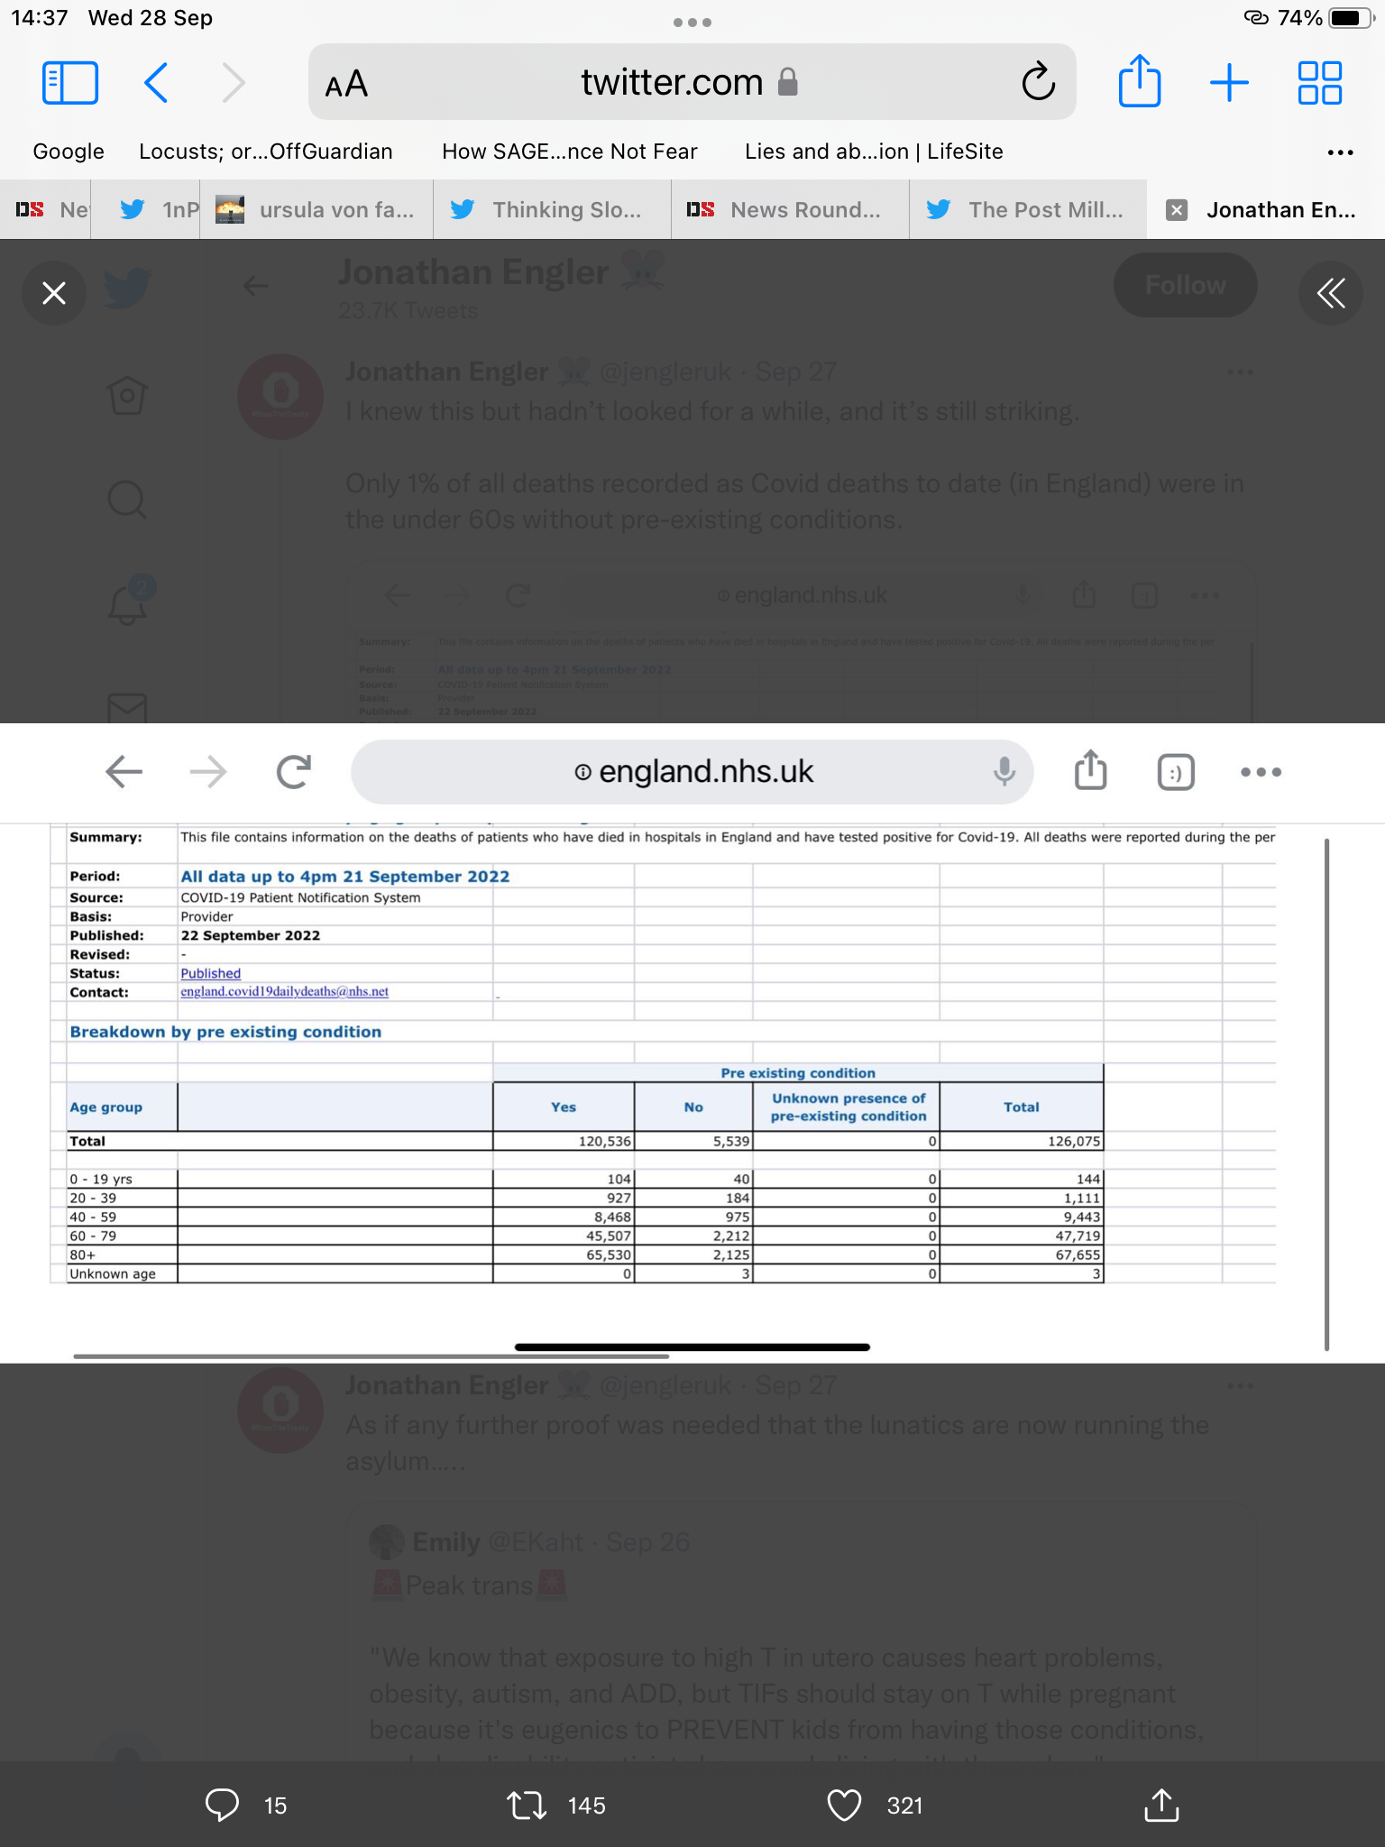Tap the tweet share icon in bottom bar

click(1161, 1805)
